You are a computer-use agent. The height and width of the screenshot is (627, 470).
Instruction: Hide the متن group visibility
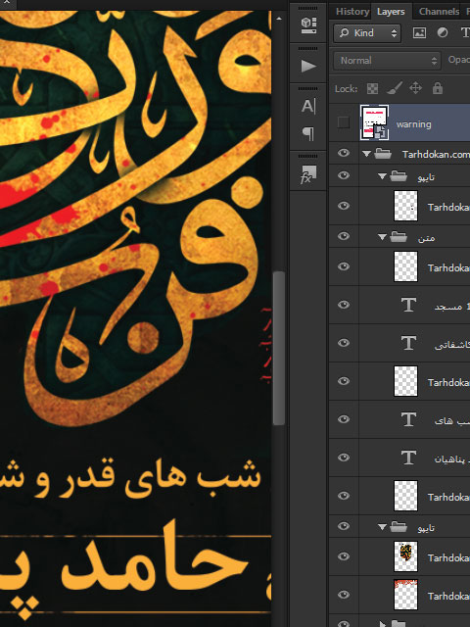pyautogui.click(x=344, y=236)
